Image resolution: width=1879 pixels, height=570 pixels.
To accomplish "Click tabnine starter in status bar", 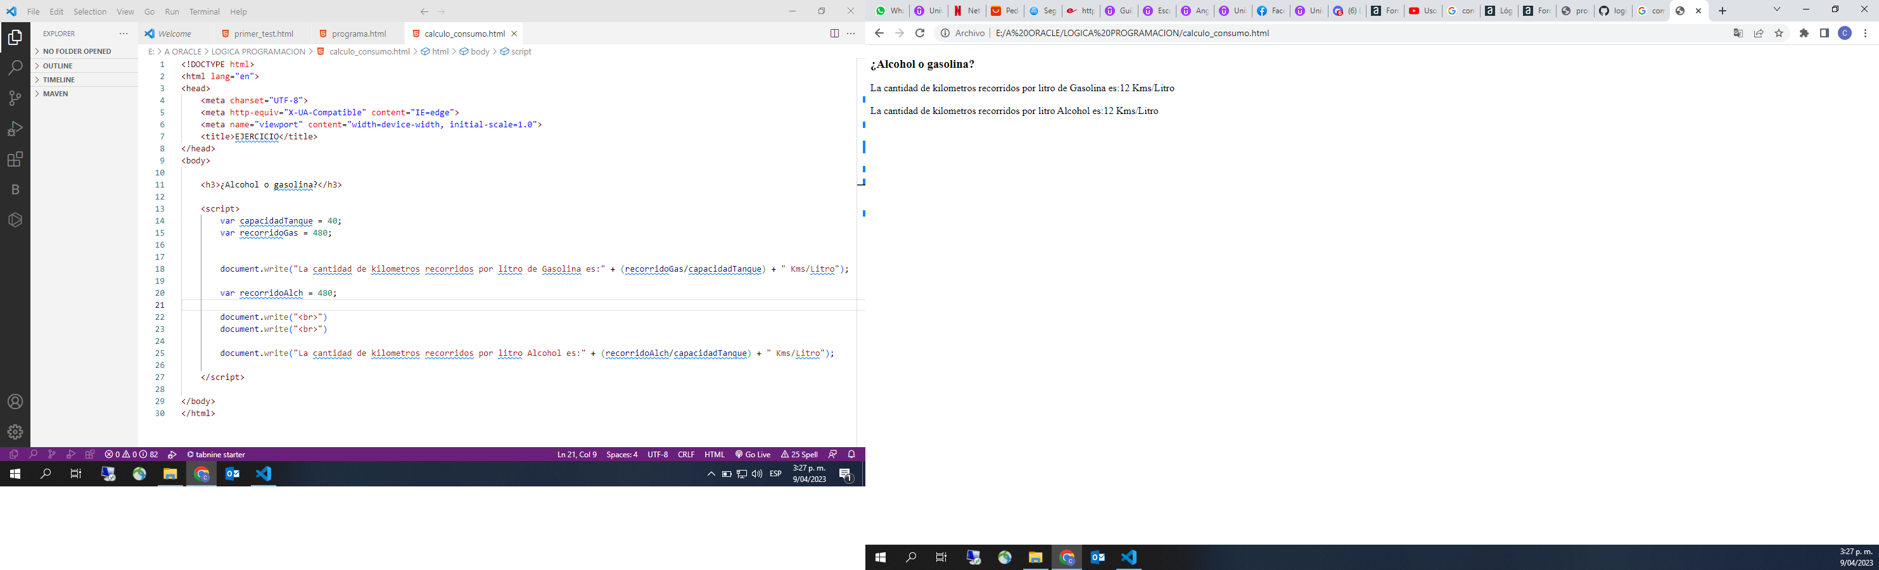I will (216, 454).
